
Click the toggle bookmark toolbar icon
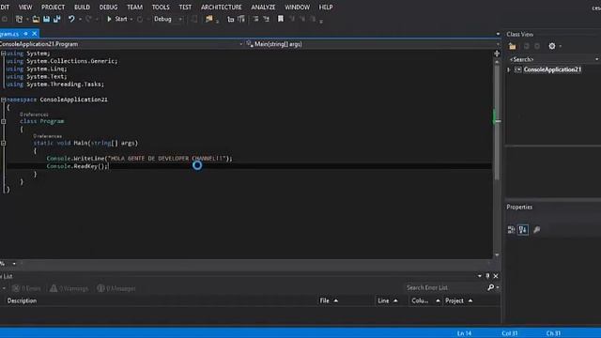click(x=281, y=19)
